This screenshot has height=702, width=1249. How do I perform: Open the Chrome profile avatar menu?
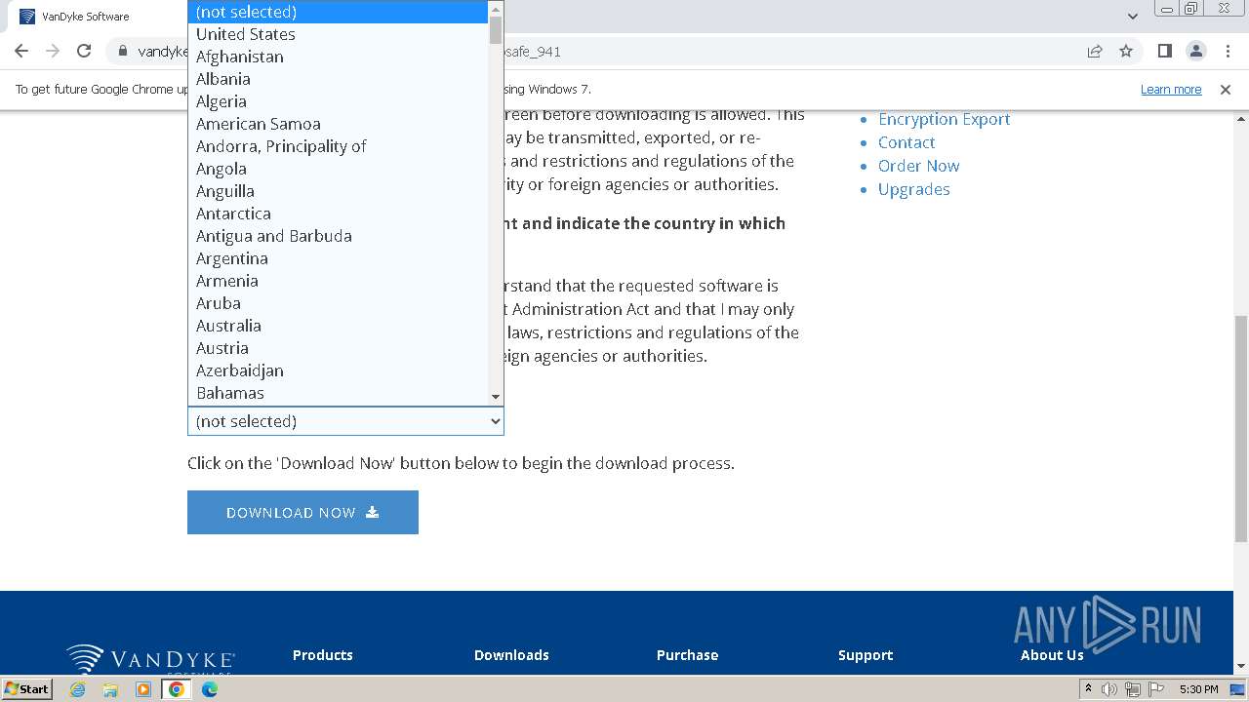pyautogui.click(x=1195, y=51)
